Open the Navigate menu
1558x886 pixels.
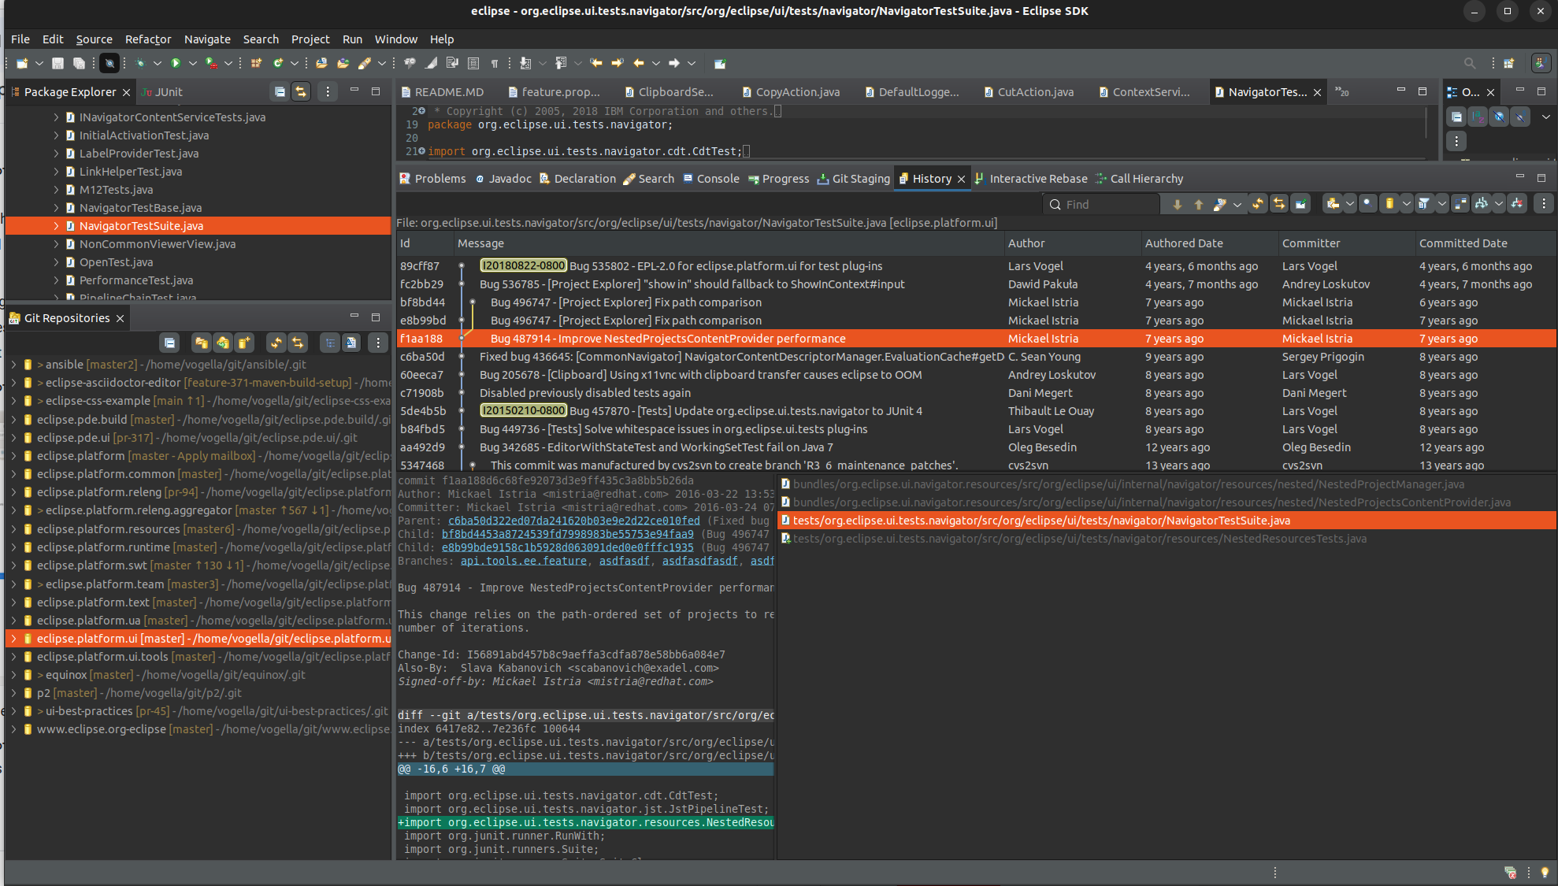point(207,39)
